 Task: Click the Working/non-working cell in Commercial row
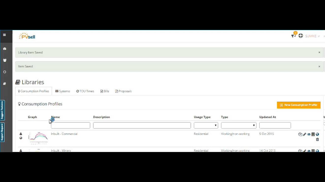(235, 134)
